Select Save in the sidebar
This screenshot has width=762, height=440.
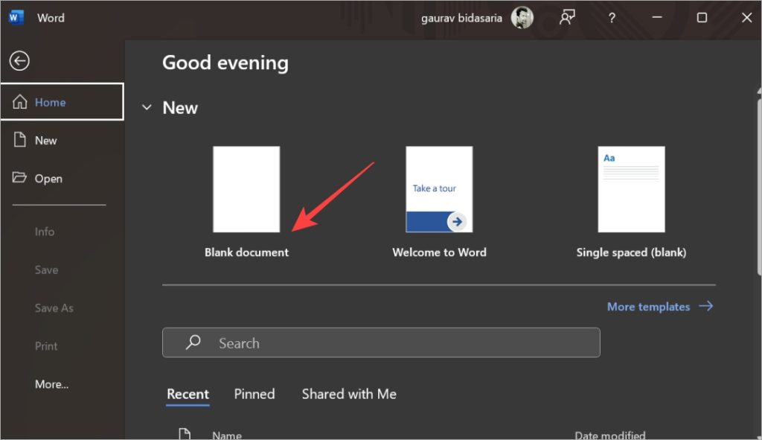tap(46, 270)
